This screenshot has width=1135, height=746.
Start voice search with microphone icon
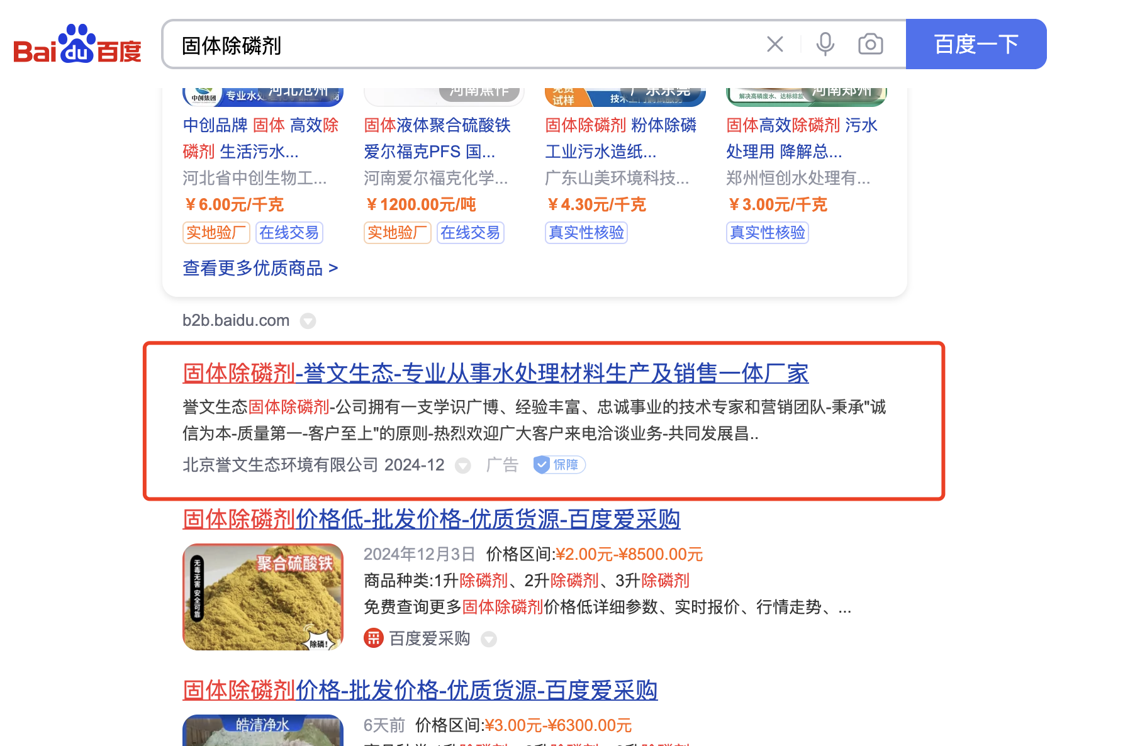click(x=825, y=44)
